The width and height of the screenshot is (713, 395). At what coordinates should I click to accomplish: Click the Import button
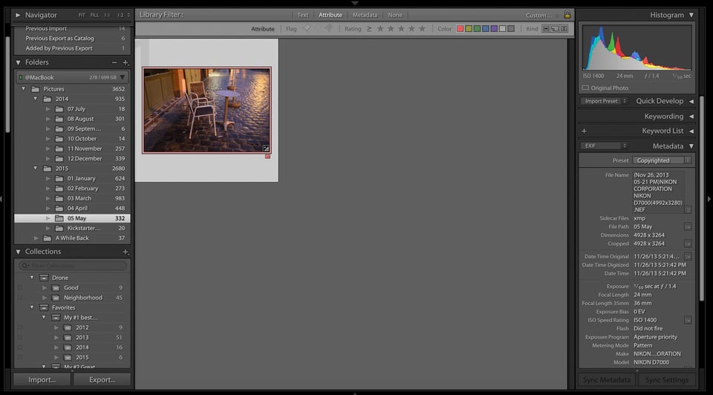pos(42,379)
